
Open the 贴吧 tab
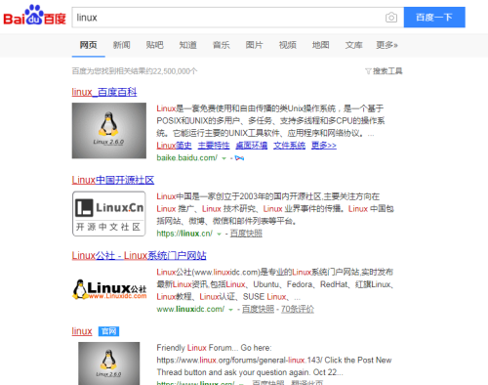[x=155, y=45]
